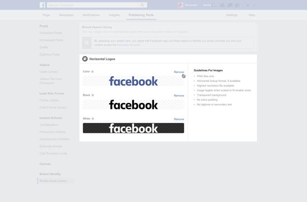This screenshot has height=202, width=307.
Task: Click the info icon beside Color label
Action: coord(93,72)
